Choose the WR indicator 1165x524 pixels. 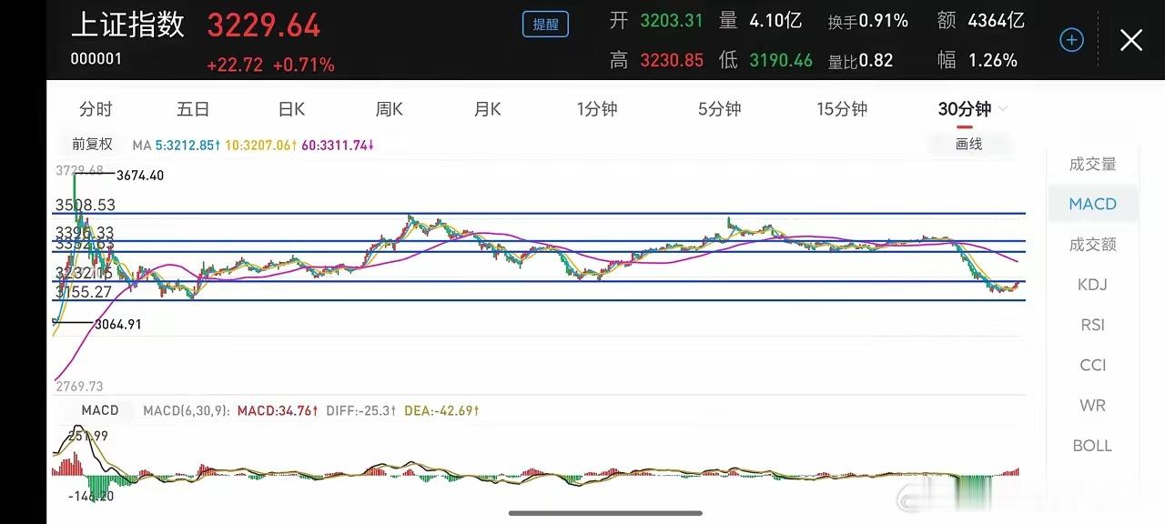[1092, 405]
